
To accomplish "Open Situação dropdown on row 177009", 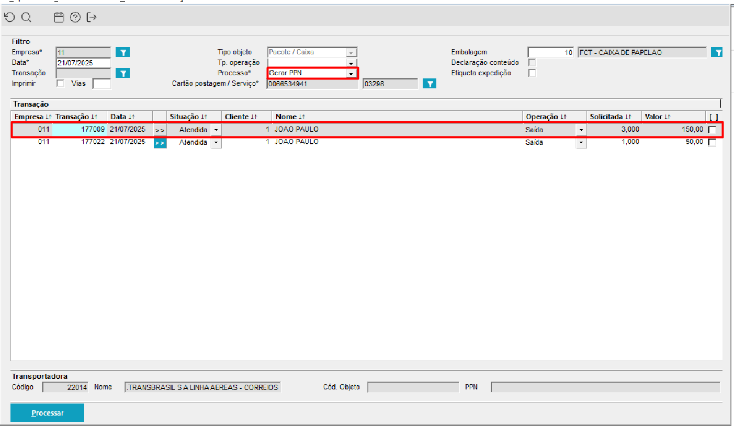I will click(x=216, y=130).
